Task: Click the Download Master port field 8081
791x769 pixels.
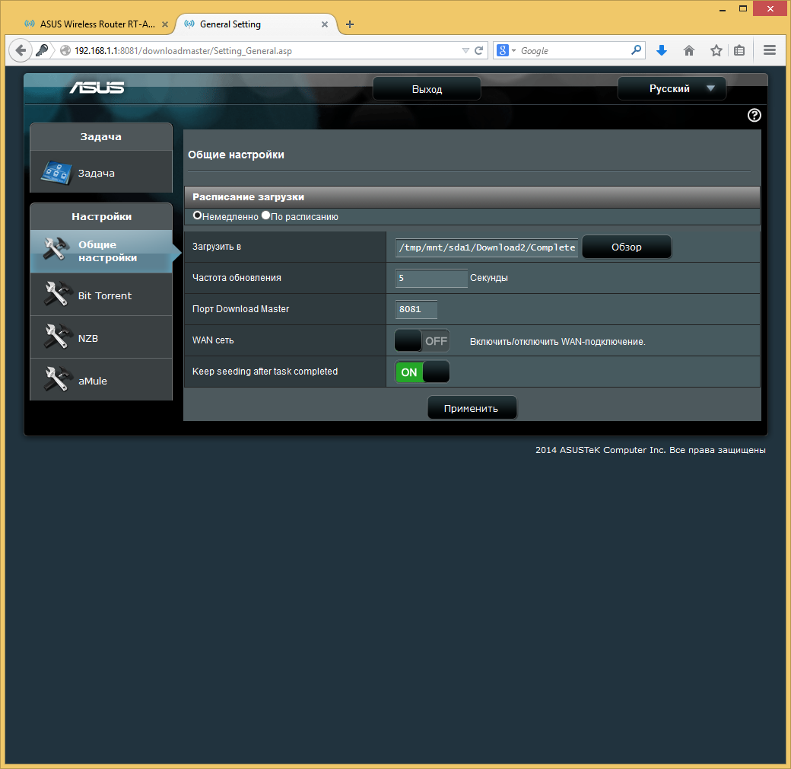Action: 416,309
